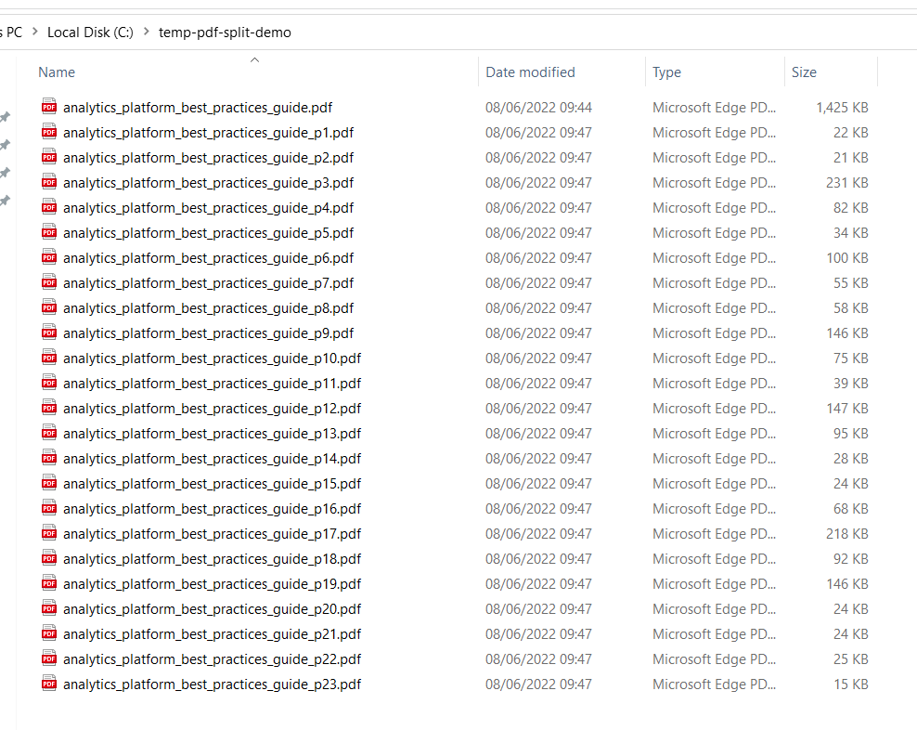Click the 1,425 KB size entry

click(842, 108)
